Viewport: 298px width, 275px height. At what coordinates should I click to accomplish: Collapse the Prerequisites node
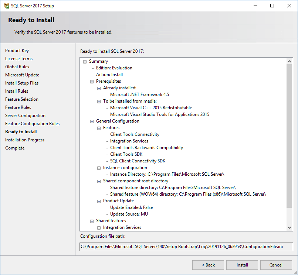[x=92, y=82]
